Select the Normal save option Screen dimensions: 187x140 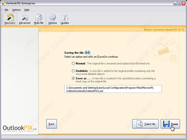[x=73, y=63]
